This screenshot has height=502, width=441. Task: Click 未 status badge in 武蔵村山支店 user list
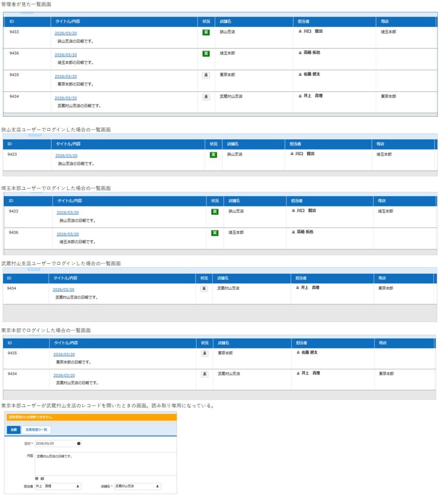204,289
